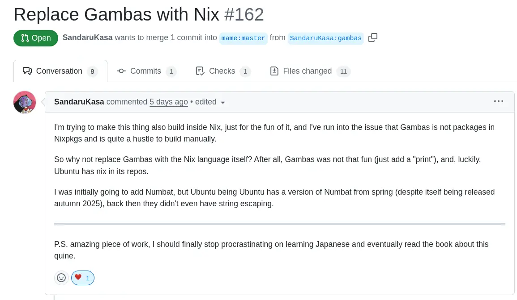The height and width of the screenshot is (300, 517).
Task: Open the comment options kebab menu
Action: point(499,101)
